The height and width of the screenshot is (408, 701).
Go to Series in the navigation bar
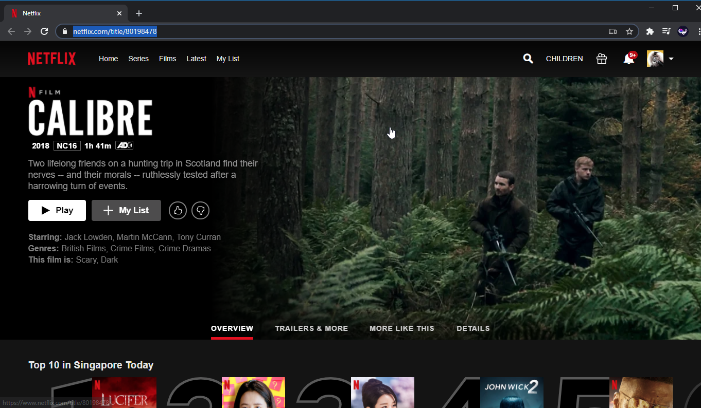tap(138, 59)
